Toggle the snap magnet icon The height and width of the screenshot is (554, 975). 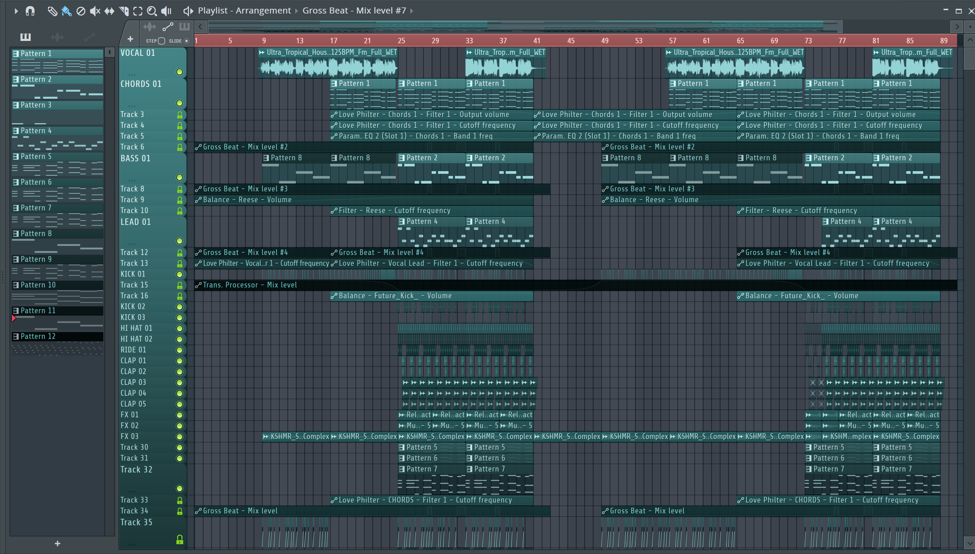click(x=30, y=11)
